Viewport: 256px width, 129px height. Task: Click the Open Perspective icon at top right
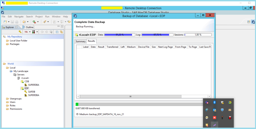click(249, 22)
